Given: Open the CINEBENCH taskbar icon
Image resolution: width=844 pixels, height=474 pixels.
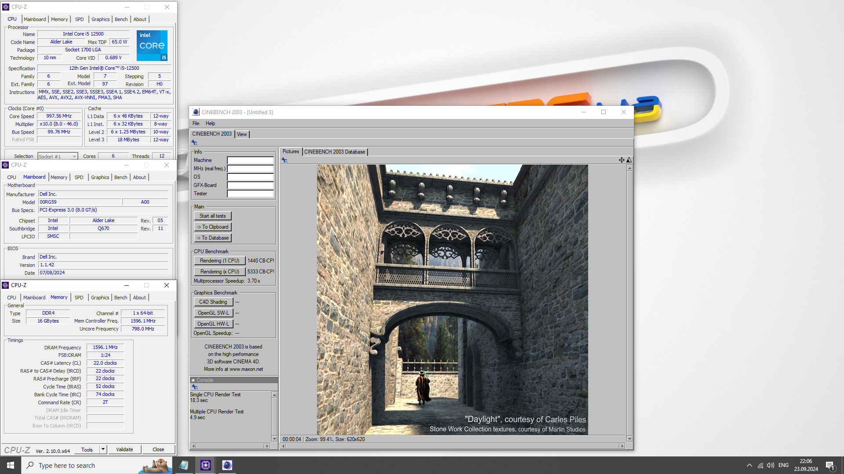Looking at the screenshot, I should point(227,465).
